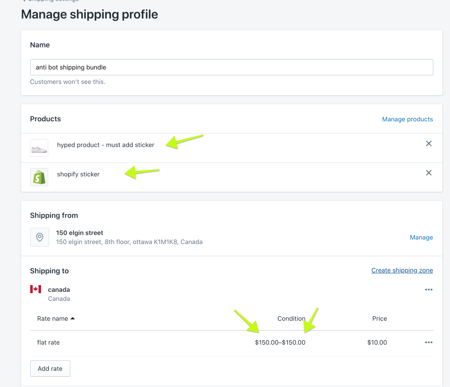Click the $150.00–$150.00 condition value
This screenshot has height=387, width=450.
[x=280, y=342]
